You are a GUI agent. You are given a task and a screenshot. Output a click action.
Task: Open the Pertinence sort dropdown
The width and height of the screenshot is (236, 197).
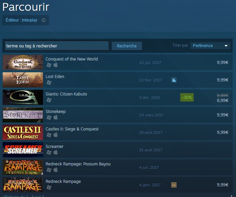coord(210,46)
